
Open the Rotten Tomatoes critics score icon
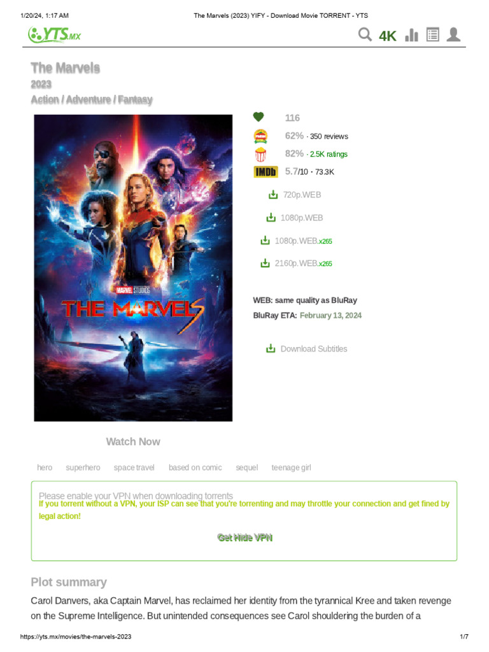click(260, 136)
